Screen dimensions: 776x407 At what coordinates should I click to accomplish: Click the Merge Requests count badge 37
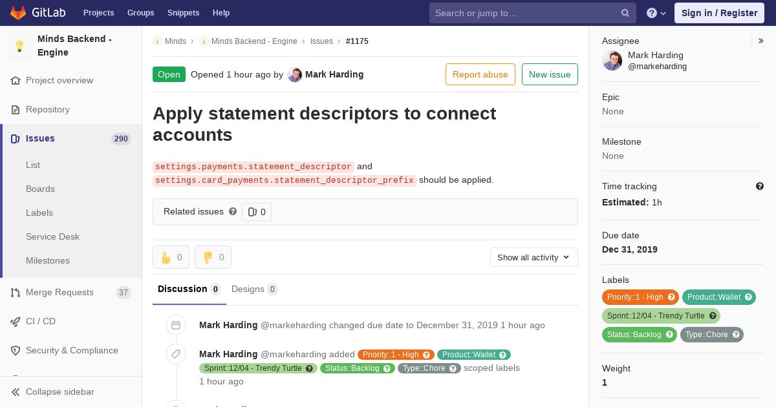(123, 293)
